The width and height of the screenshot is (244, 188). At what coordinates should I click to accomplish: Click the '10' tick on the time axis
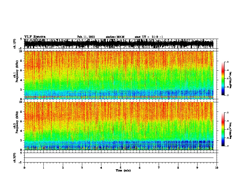(217, 168)
